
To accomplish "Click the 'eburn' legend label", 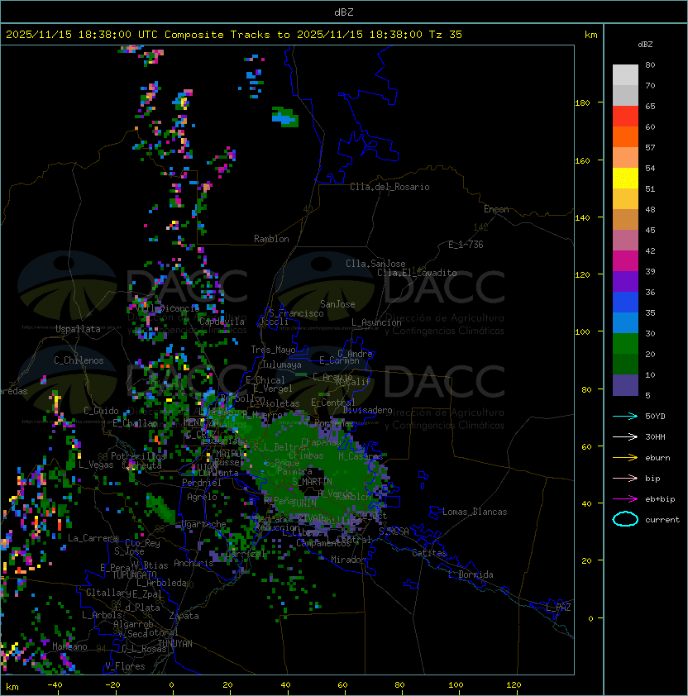I will tap(657, 458).
